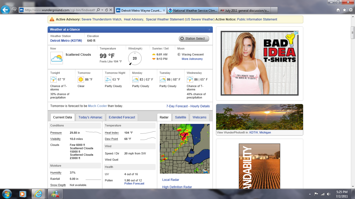Show hidden tray icons arrow
The image size is (355, 199).
[310, 194]
